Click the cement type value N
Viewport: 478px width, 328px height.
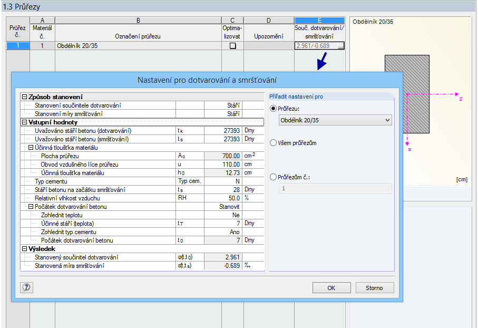tap(223, 181)
